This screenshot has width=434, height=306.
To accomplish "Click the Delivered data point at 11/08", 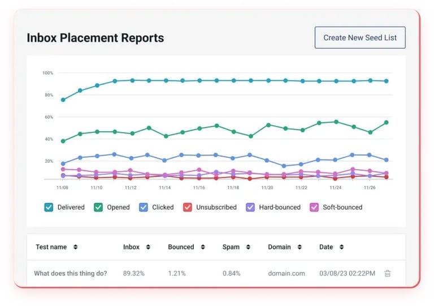I will click(x=63, y=100).
